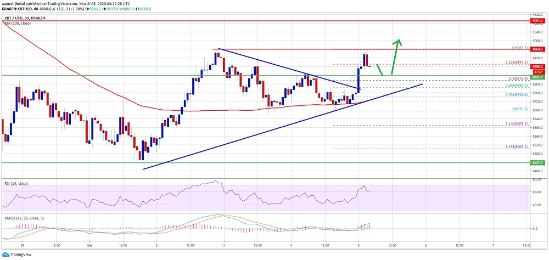The height and width of the screenshot is (260, 549).
Task: Click the MACD (12, 26, close, 9) label
Action: tap(22, 218)
